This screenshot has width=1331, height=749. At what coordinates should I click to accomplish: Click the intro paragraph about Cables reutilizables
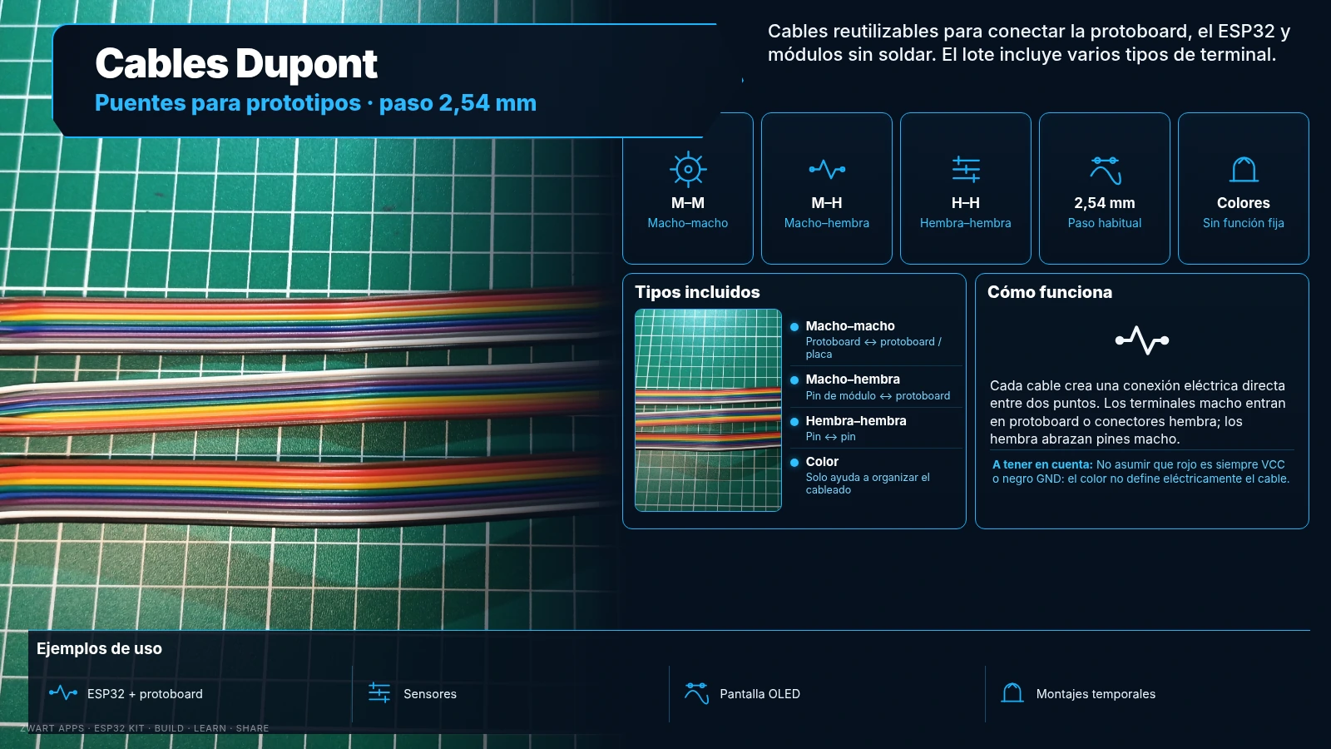pyautogui.click(x=1029, y=42)
